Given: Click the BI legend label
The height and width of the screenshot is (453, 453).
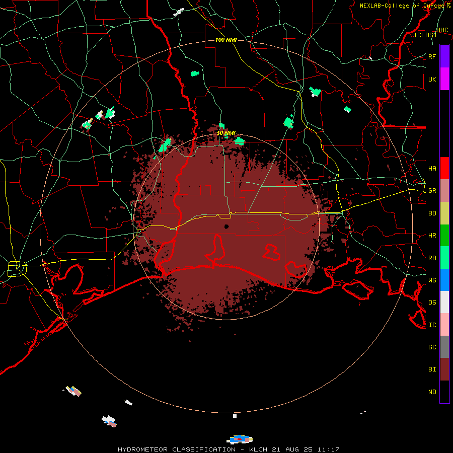Looking at the screenshot, I should (432, 369).
